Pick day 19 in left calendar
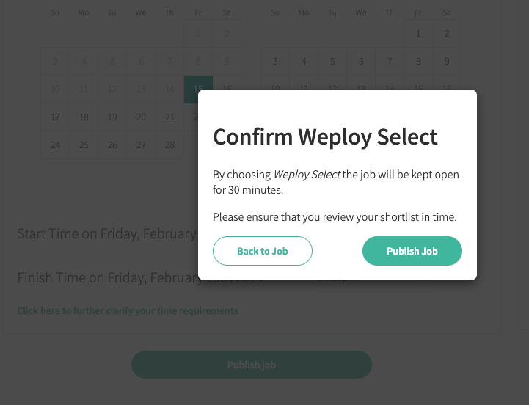This screenshot has width=529, height=405. click(x=112, y=117)
